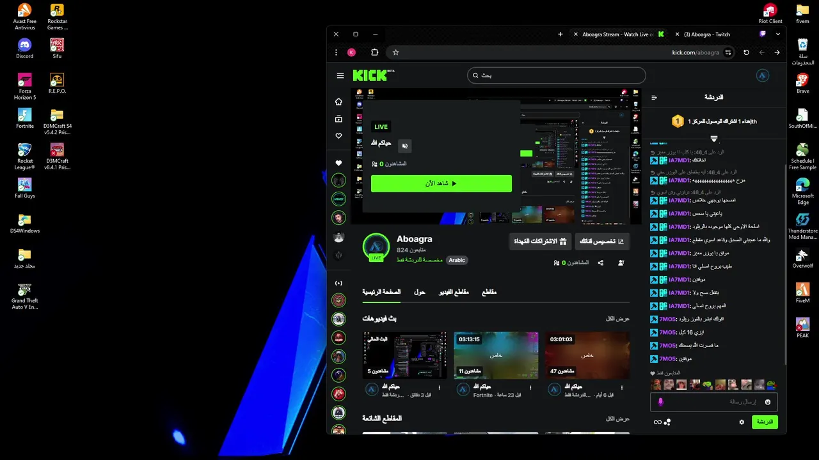Select the Home page tab
Viewport: 819px width, 460px height.
click(x=381, y=292)
